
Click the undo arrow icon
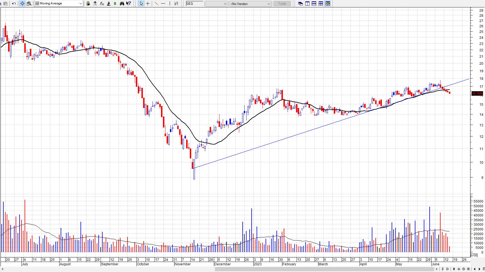tap(14, 4)
